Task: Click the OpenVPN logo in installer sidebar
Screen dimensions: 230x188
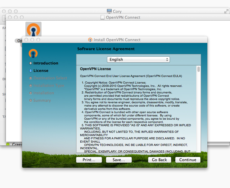Action: tap(33, 53)
